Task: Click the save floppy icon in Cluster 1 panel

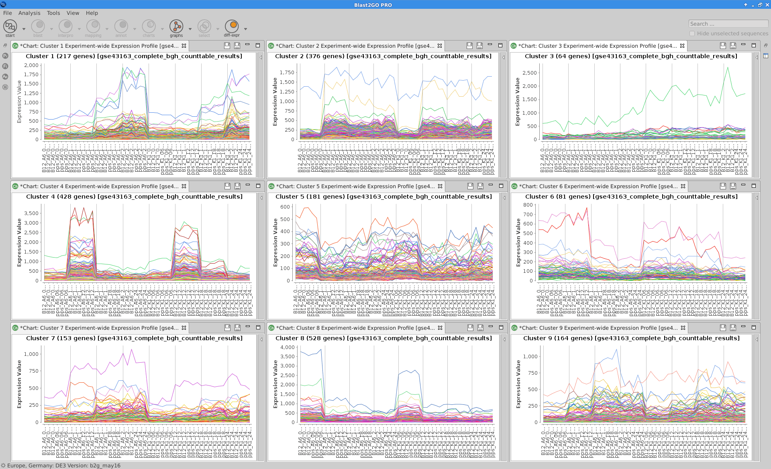Action: [227, 45]
